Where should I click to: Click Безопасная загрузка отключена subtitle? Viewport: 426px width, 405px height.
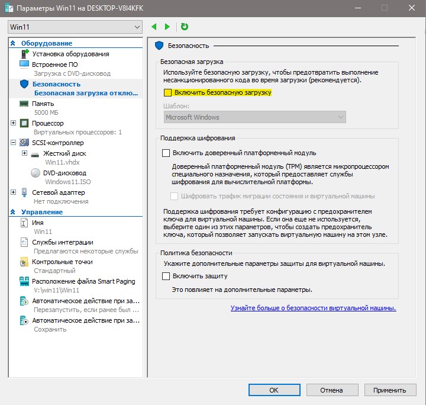point(86,93)
